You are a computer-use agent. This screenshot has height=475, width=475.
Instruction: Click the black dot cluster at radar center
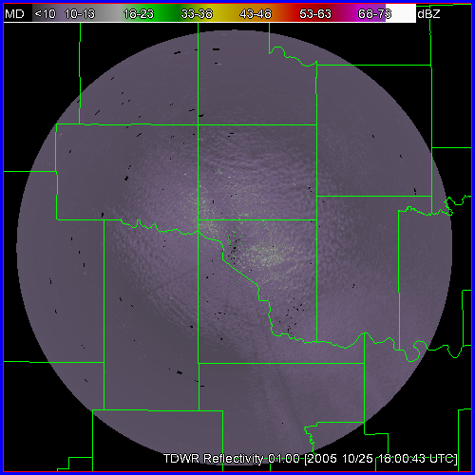235,250
